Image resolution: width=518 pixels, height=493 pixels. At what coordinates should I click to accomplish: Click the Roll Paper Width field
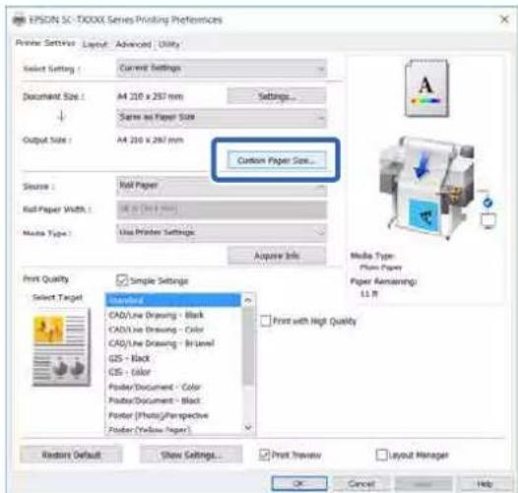[x=222, y=210]
